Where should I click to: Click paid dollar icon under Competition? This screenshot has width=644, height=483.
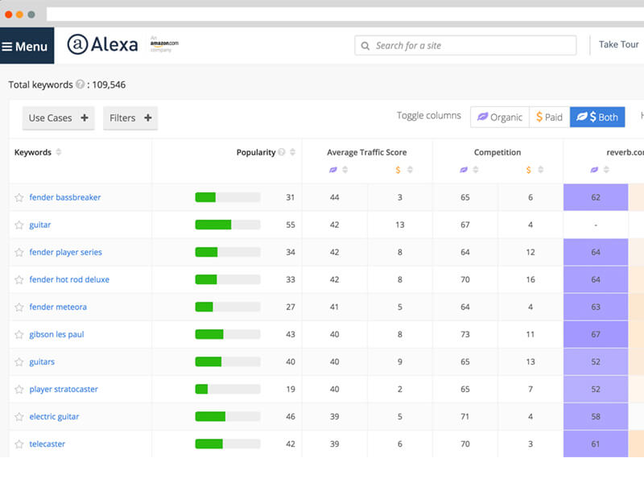click(x=529, y=170)
